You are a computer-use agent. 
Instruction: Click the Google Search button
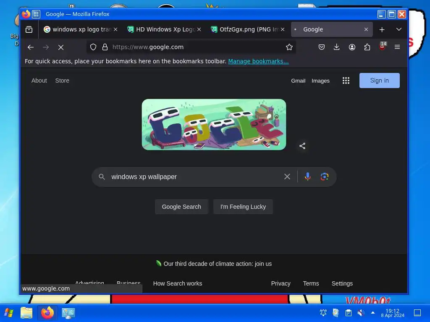(181, 207)
